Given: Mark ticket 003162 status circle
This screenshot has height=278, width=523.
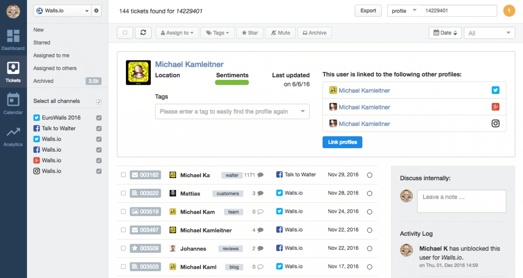Looking at the screenshot, I should click(x=370, y=175).
